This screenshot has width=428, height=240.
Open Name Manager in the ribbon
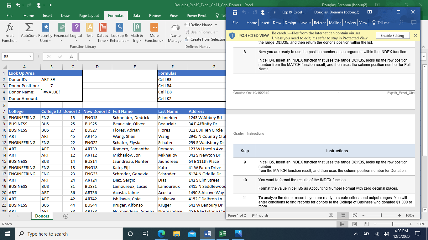[x=175, y=33]
